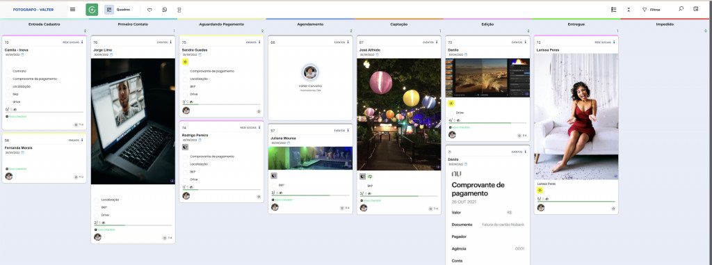Click the green refresh tag on José Alfredo card

pos(370,177)
